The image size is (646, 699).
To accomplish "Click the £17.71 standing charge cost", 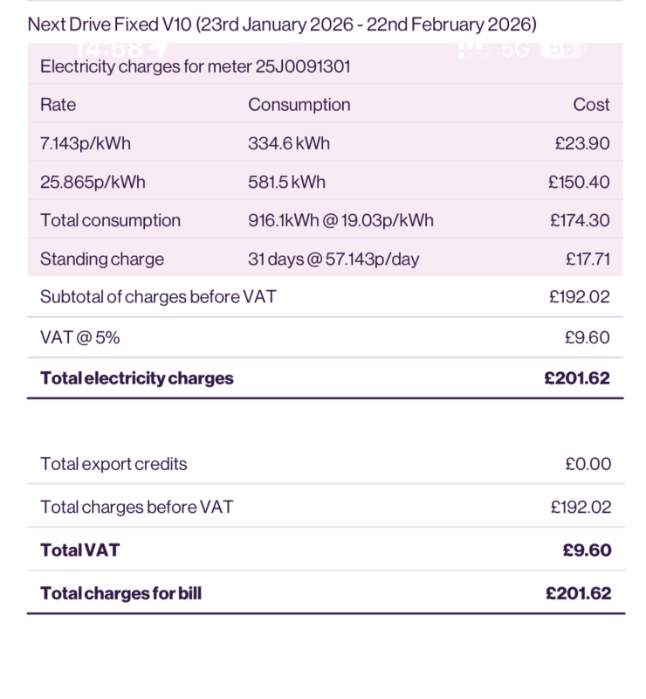I will pyautogui.click(x=588, y=259).
